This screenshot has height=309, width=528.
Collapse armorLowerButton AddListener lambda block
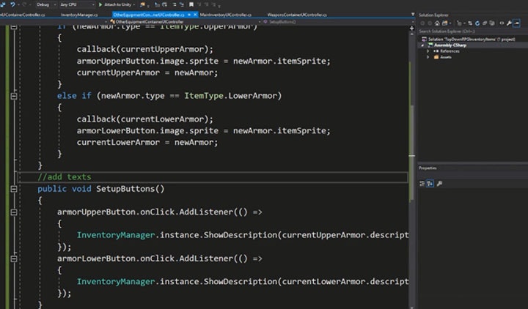click(14, 259)
